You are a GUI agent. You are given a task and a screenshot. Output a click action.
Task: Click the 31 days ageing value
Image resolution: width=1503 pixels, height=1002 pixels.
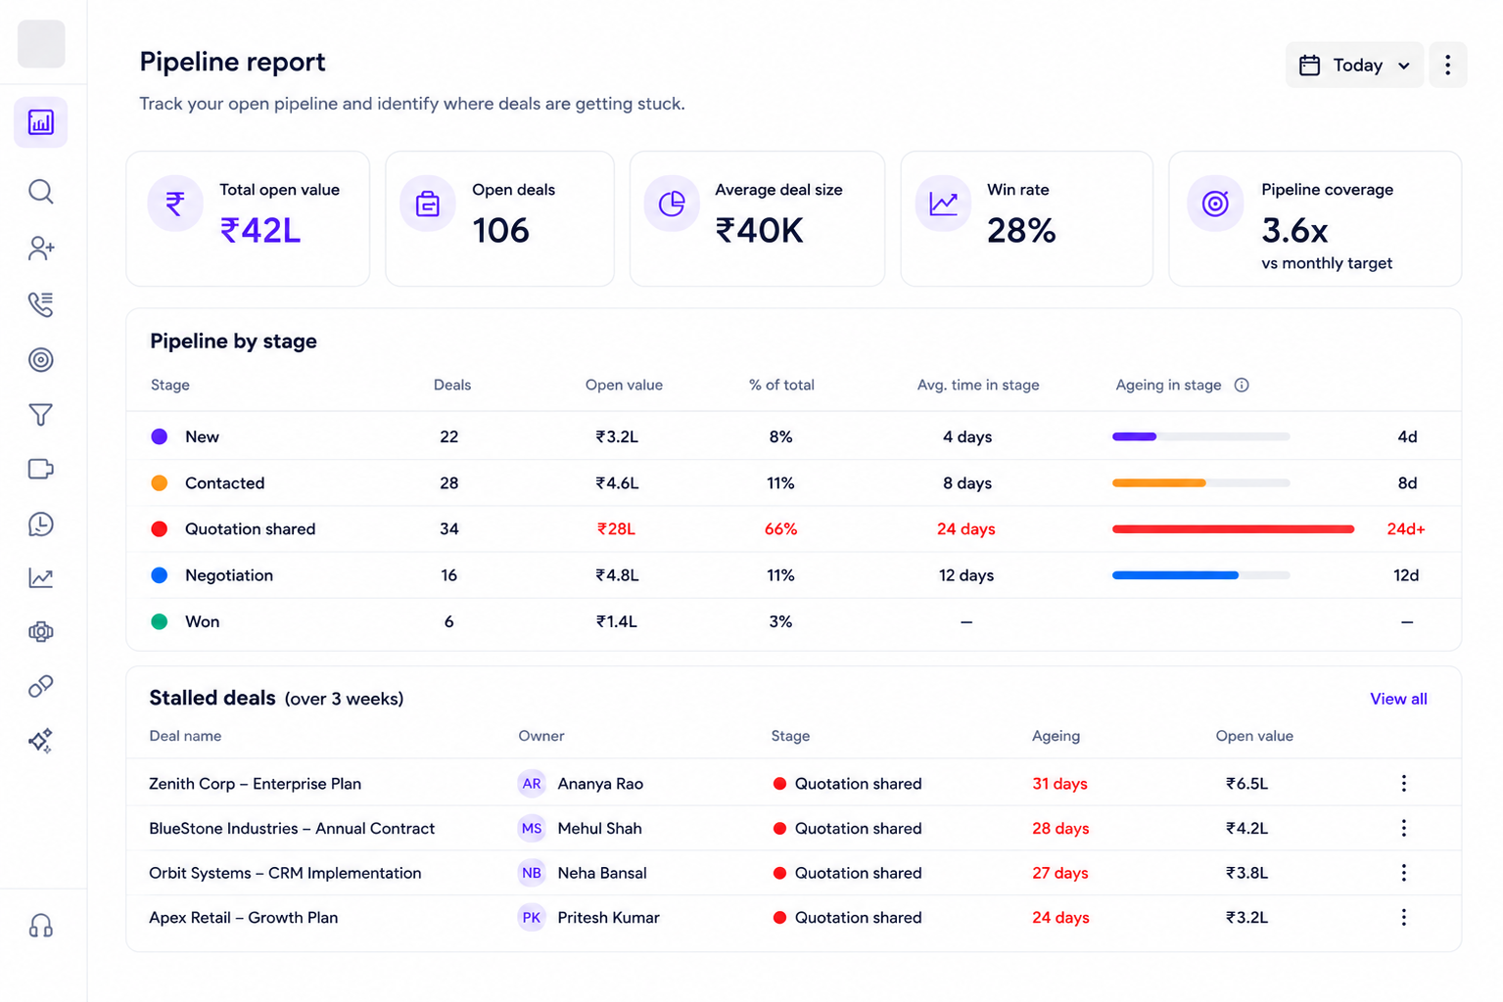pos(1059,784)
